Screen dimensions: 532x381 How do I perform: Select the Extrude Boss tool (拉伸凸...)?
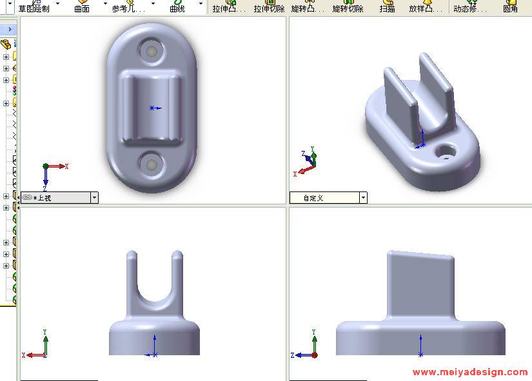tap(229, 7)
